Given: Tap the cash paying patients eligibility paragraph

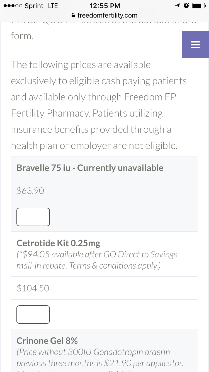Looking at the screenshot, I should tap(99, 105).
